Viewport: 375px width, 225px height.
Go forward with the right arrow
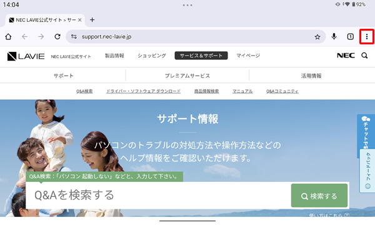(41, 37)
